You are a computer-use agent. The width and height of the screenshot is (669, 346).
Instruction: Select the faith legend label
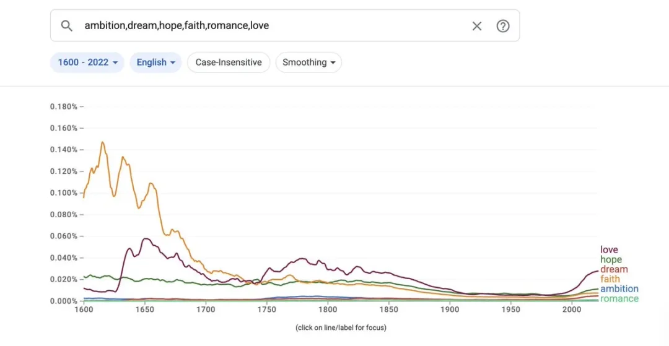(610, 279)
